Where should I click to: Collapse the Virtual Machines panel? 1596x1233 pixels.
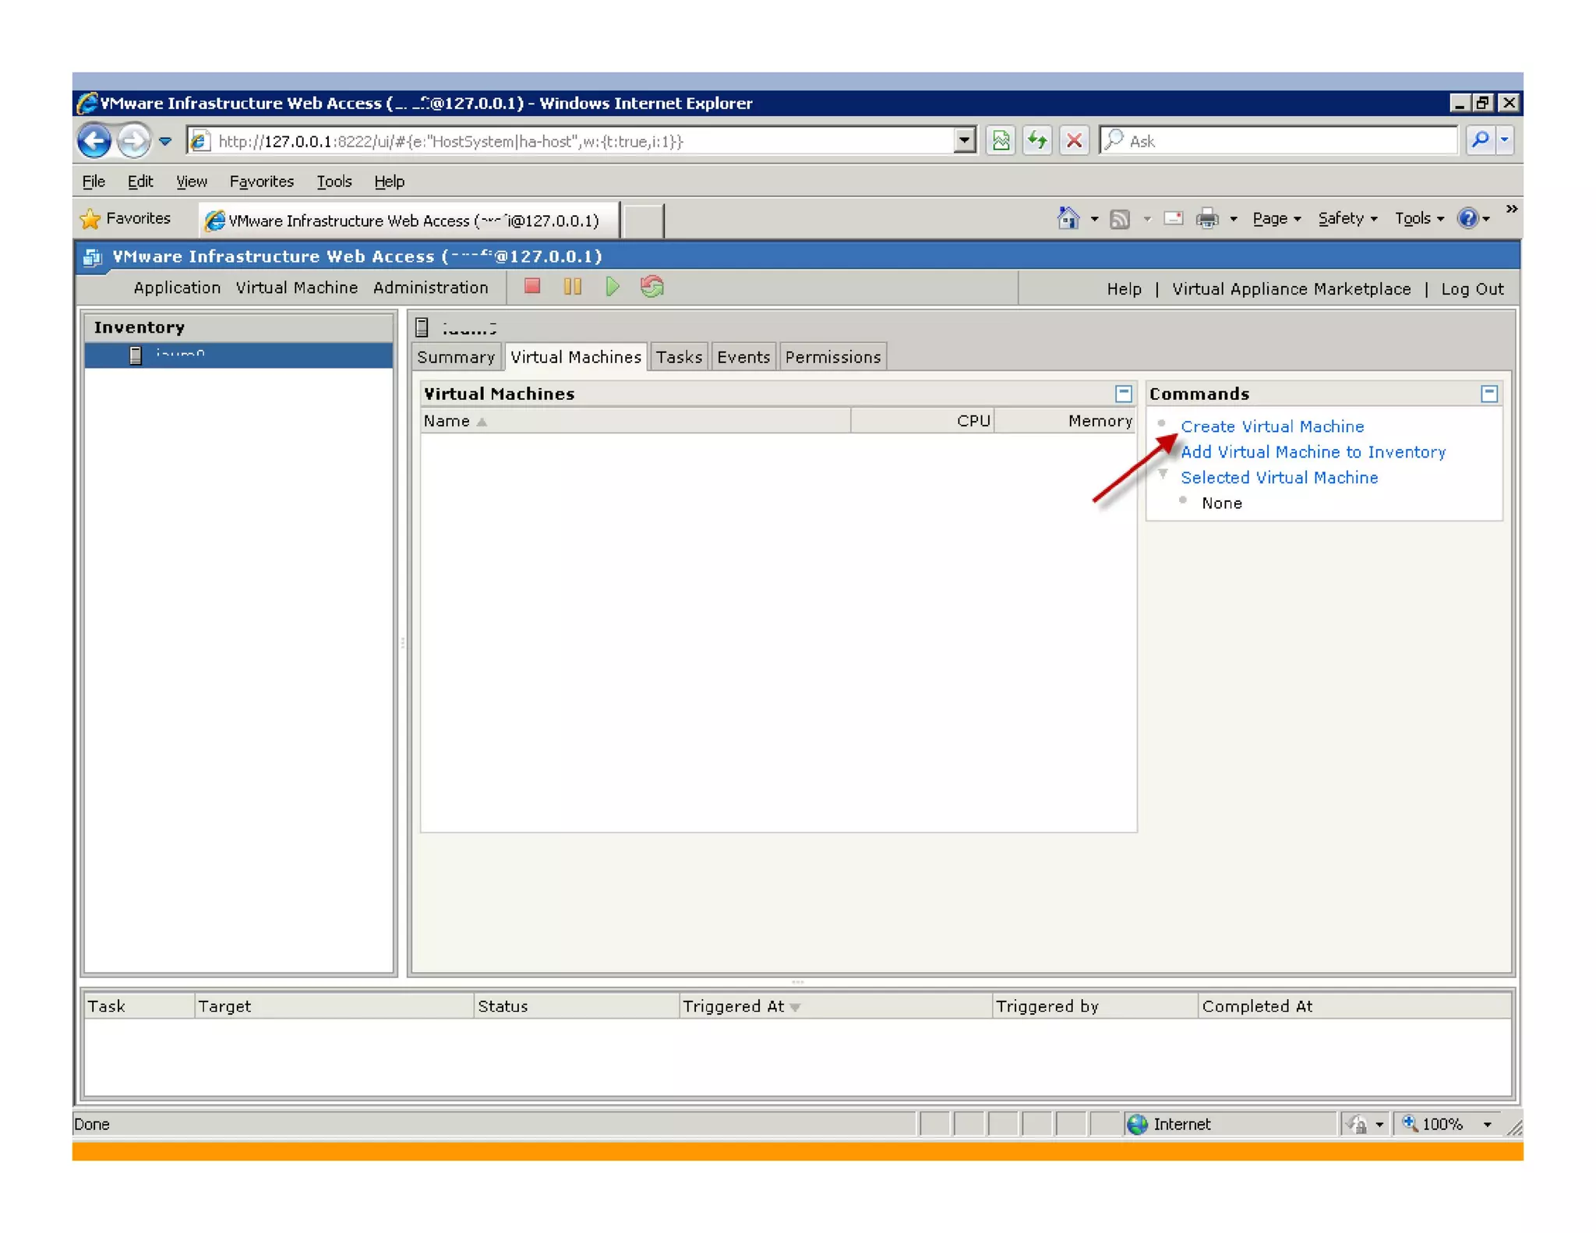tap(1123, 394)
